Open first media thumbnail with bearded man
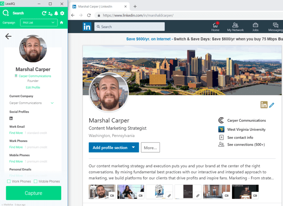The width and height of the screenshot is (283, 206). (x=102, y=192)
